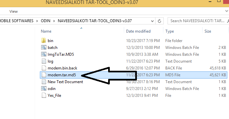Open the View ribbon tab

coord(13,11)
